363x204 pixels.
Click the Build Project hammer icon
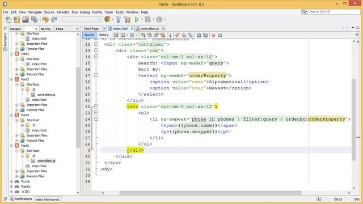(119, 20)
